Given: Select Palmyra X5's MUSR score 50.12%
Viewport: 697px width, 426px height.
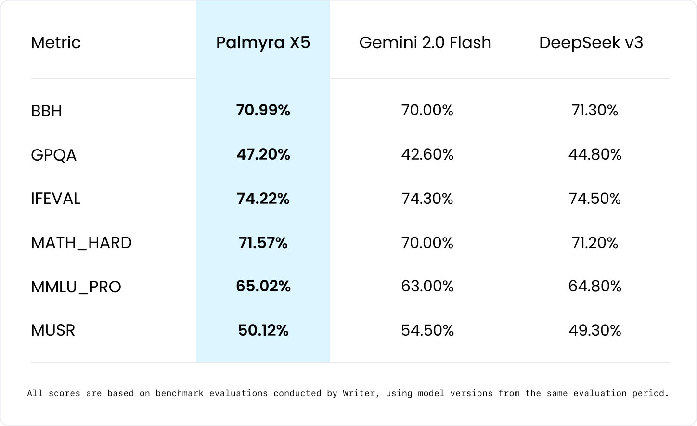Looking at the screenshot, I should 263,330.
